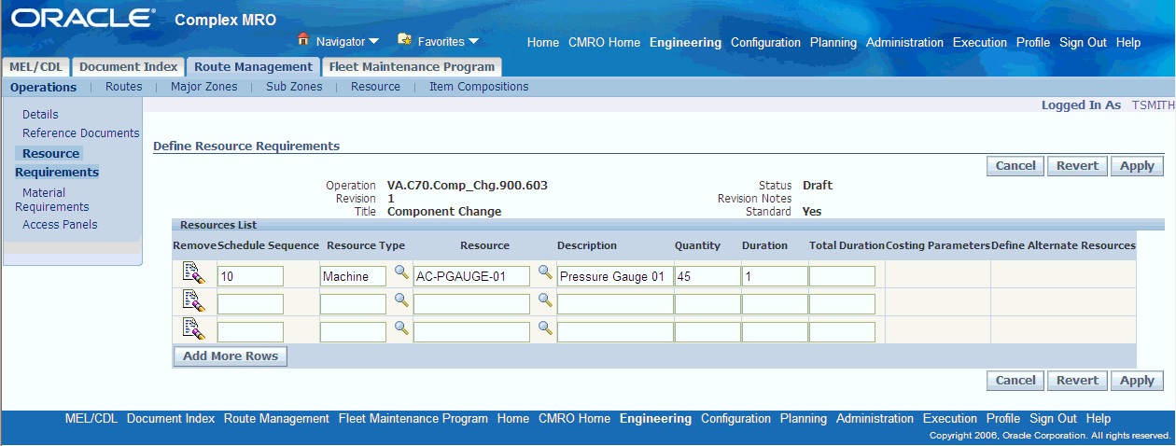Click the Navigator home icon

(x=303, y=39)
